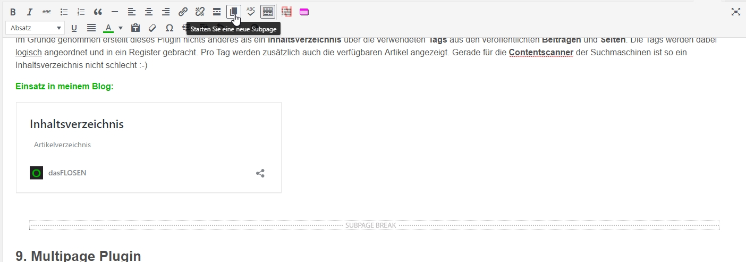Viewport: 746px width, 262px height.
Task: Insert Read More tag
Action: 217,12
